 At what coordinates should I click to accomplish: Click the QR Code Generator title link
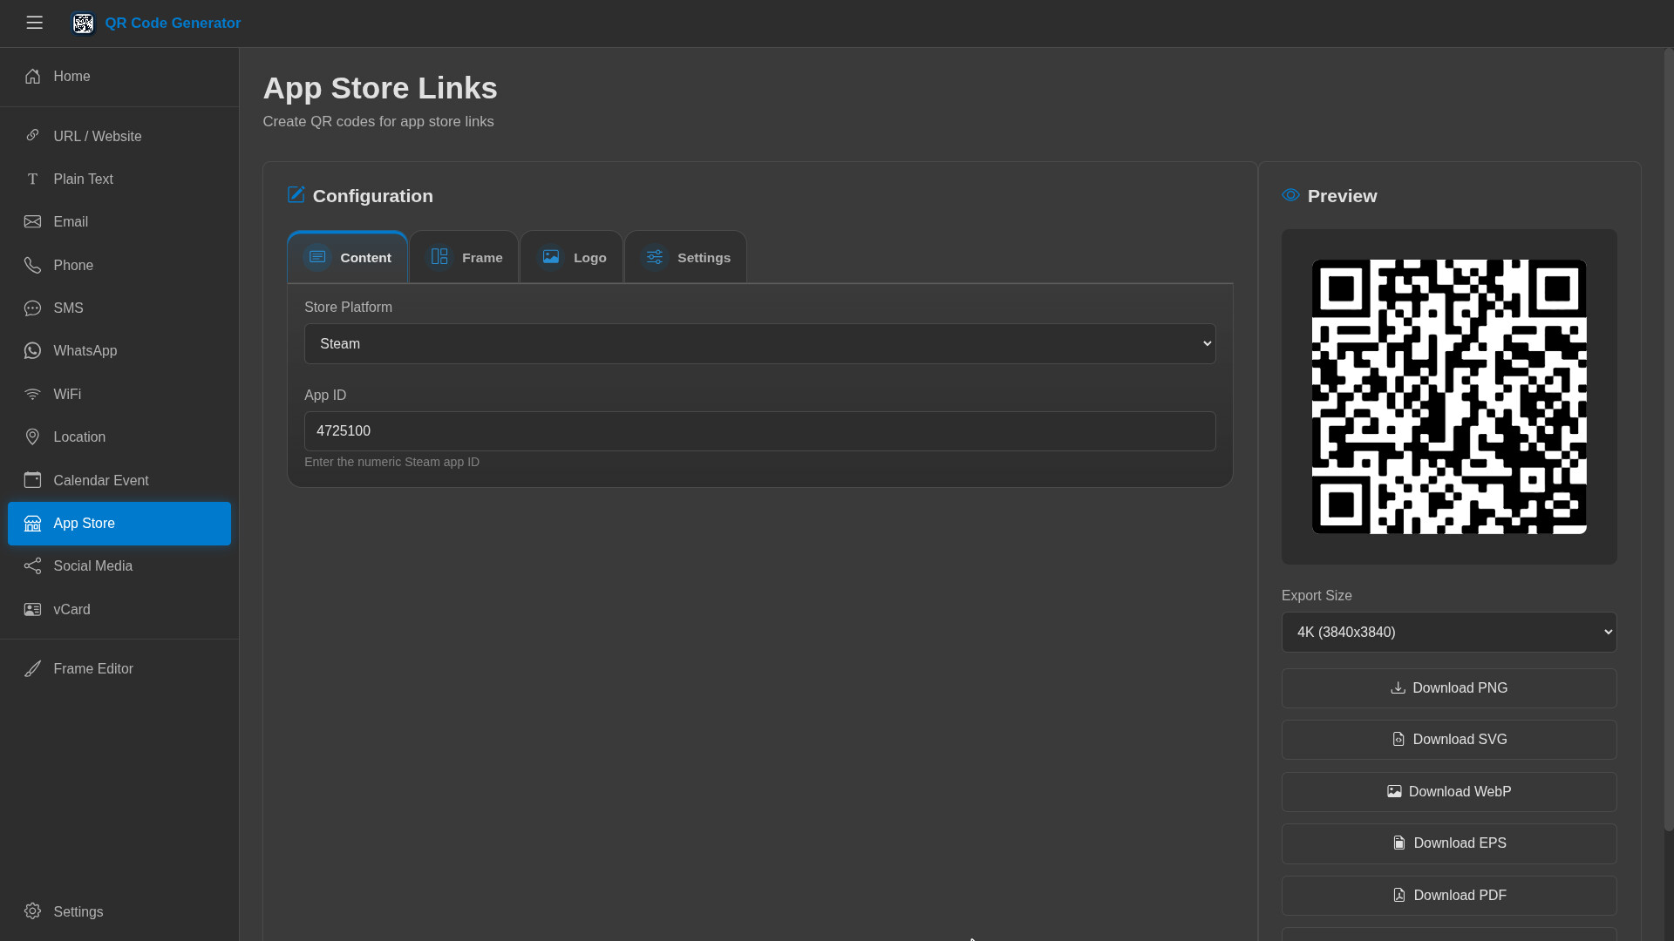click(173, 24)
